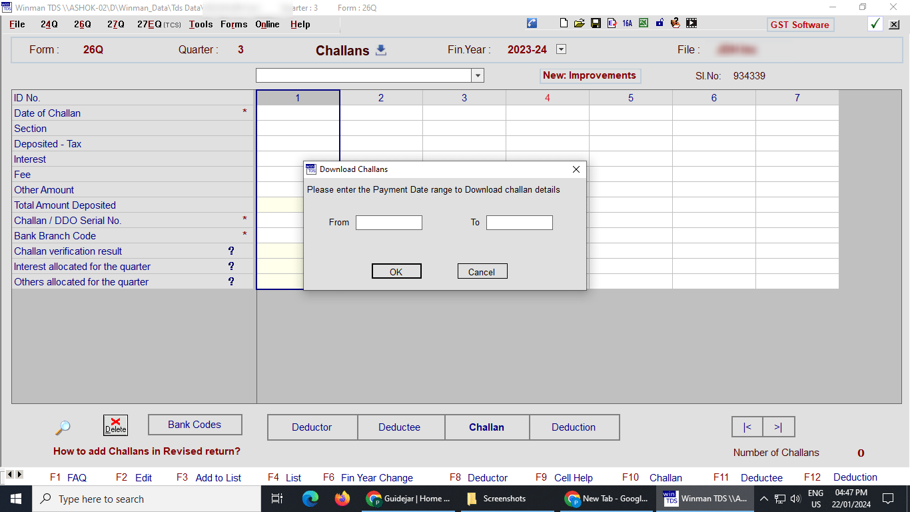Open the Tools menu
This screenshot has width=910, height=512.
point(201,24)
